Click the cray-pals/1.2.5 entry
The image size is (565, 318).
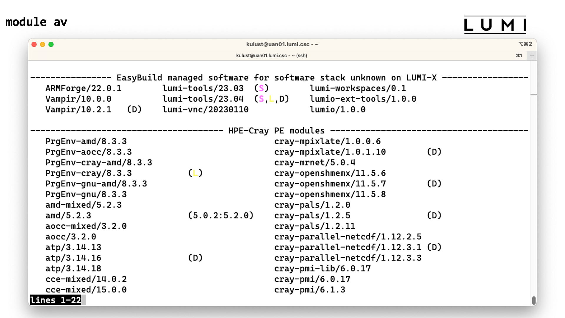click(312, 216)
